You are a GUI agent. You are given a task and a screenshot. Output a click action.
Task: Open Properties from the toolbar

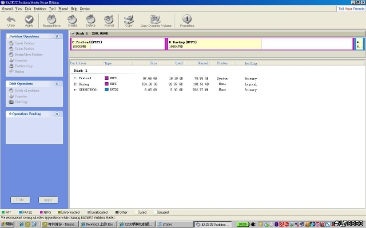coord(187,21)
